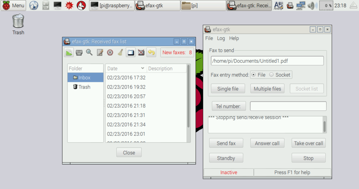The width and height of the screenshot is (359, 189).
Task: Click the delete folder crossed-out icon
Action: coord(141,52)
